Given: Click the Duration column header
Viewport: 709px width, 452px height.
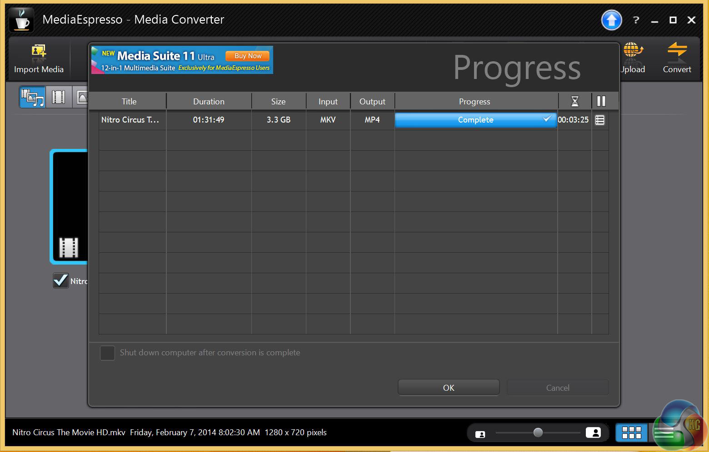Looking at the screenshot, I should tap(209, 102).
